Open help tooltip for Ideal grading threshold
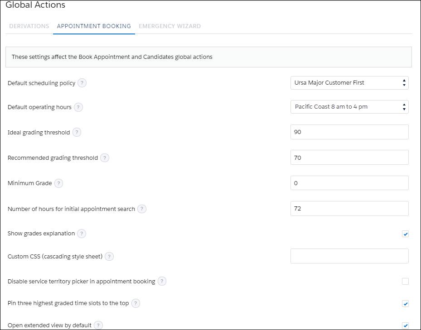The width and height of the screenshot is (421, 330). point(77,133)
